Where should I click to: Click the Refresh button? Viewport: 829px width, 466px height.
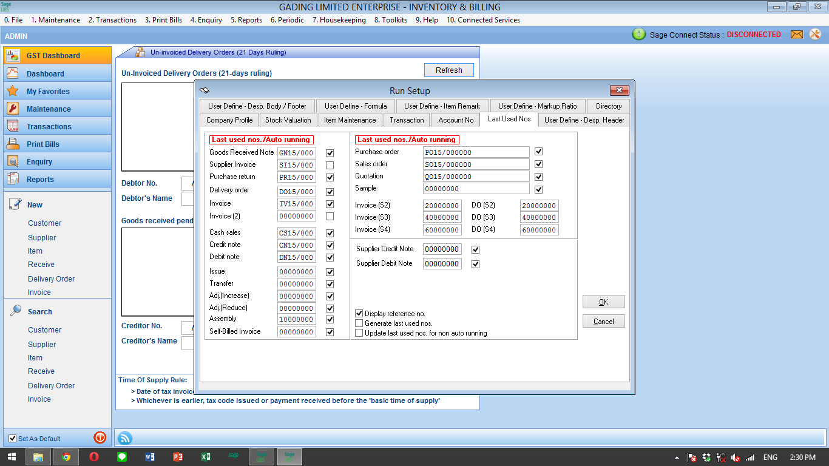click(449, 70)
